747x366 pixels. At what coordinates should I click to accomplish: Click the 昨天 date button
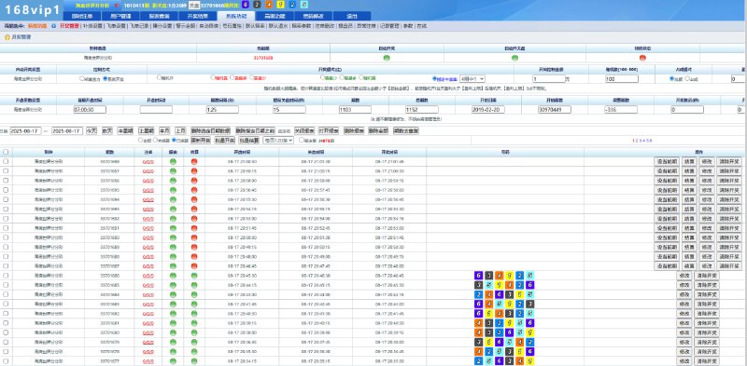pyautogui.click(x=107, y=130)
